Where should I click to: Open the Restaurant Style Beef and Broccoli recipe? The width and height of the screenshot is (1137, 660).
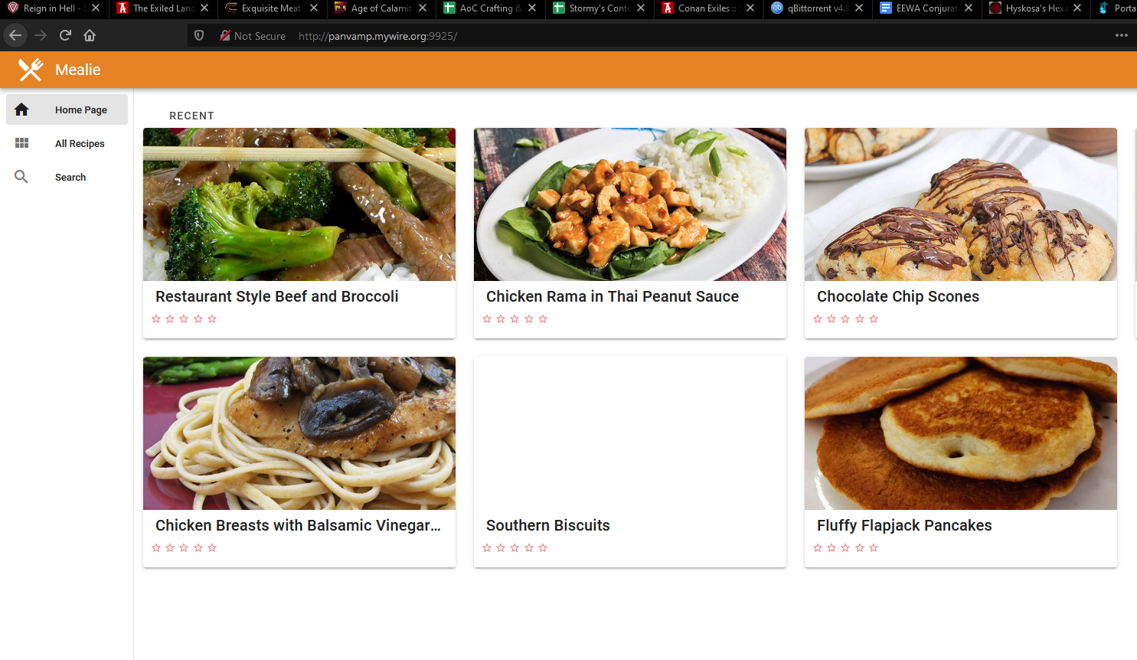[x=276, y=296]
